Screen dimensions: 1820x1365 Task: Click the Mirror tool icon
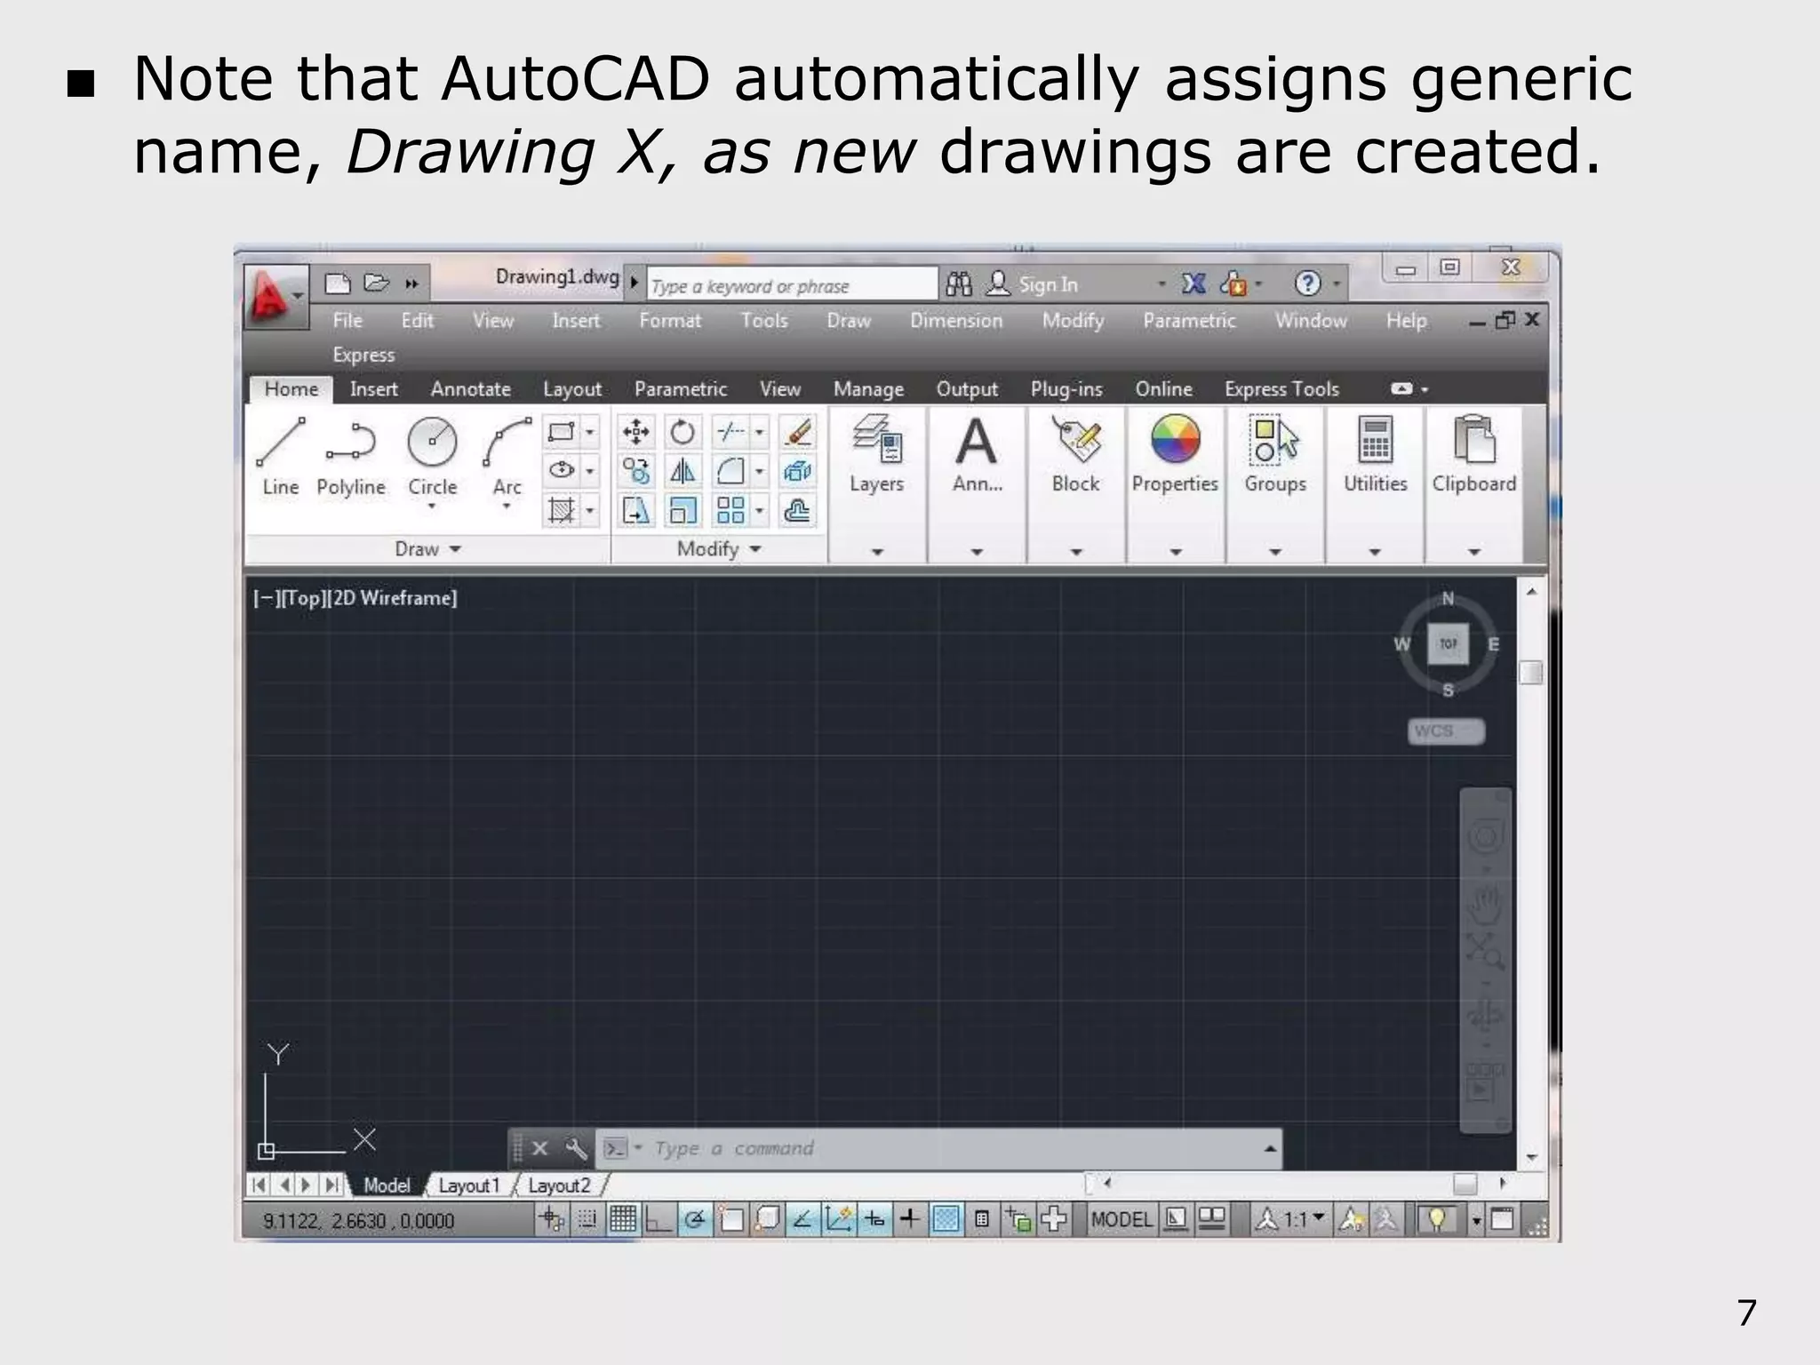[x=682, y=472]
